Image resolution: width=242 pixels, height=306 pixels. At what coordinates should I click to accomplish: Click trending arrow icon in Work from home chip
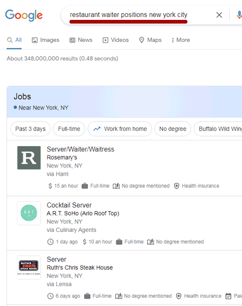coord(97,129)
